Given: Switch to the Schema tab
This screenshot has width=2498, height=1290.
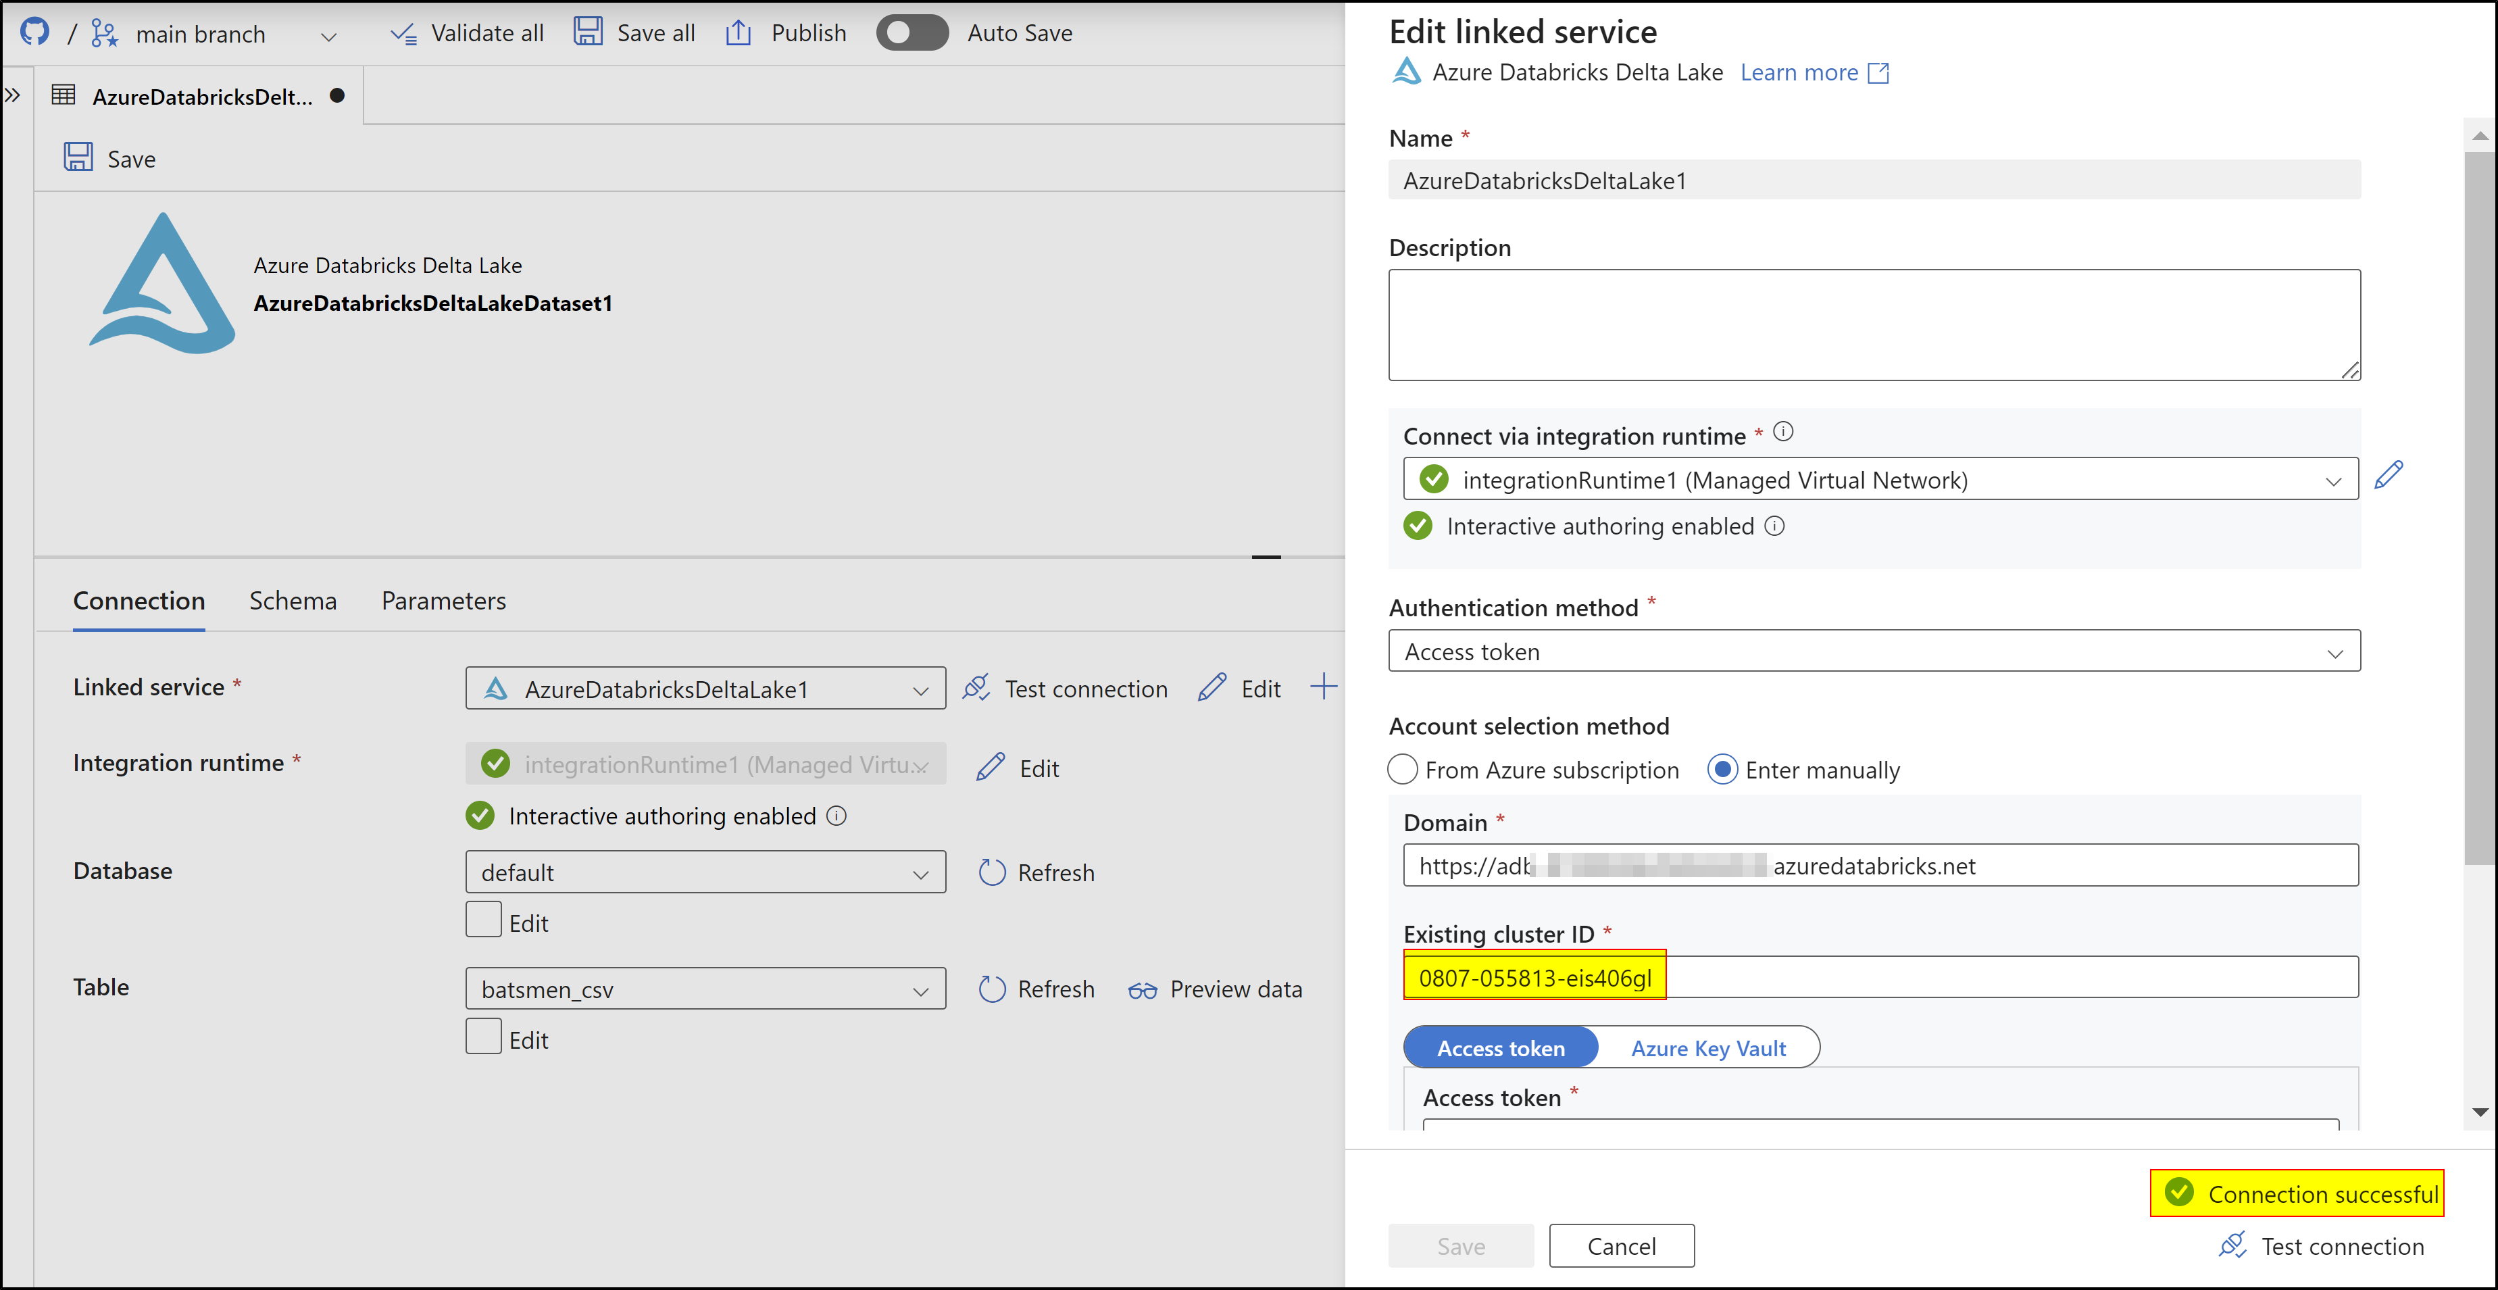Looking at the screenshot, I should tap(293, 601).
